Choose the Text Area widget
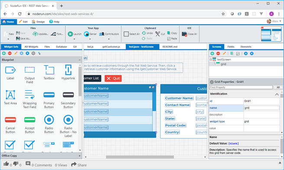 [10, 97]
